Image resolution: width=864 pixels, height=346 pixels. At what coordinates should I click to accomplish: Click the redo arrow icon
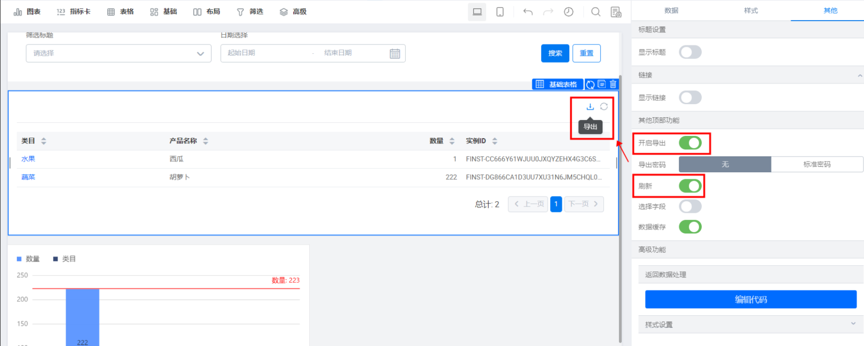click(548, 12)
